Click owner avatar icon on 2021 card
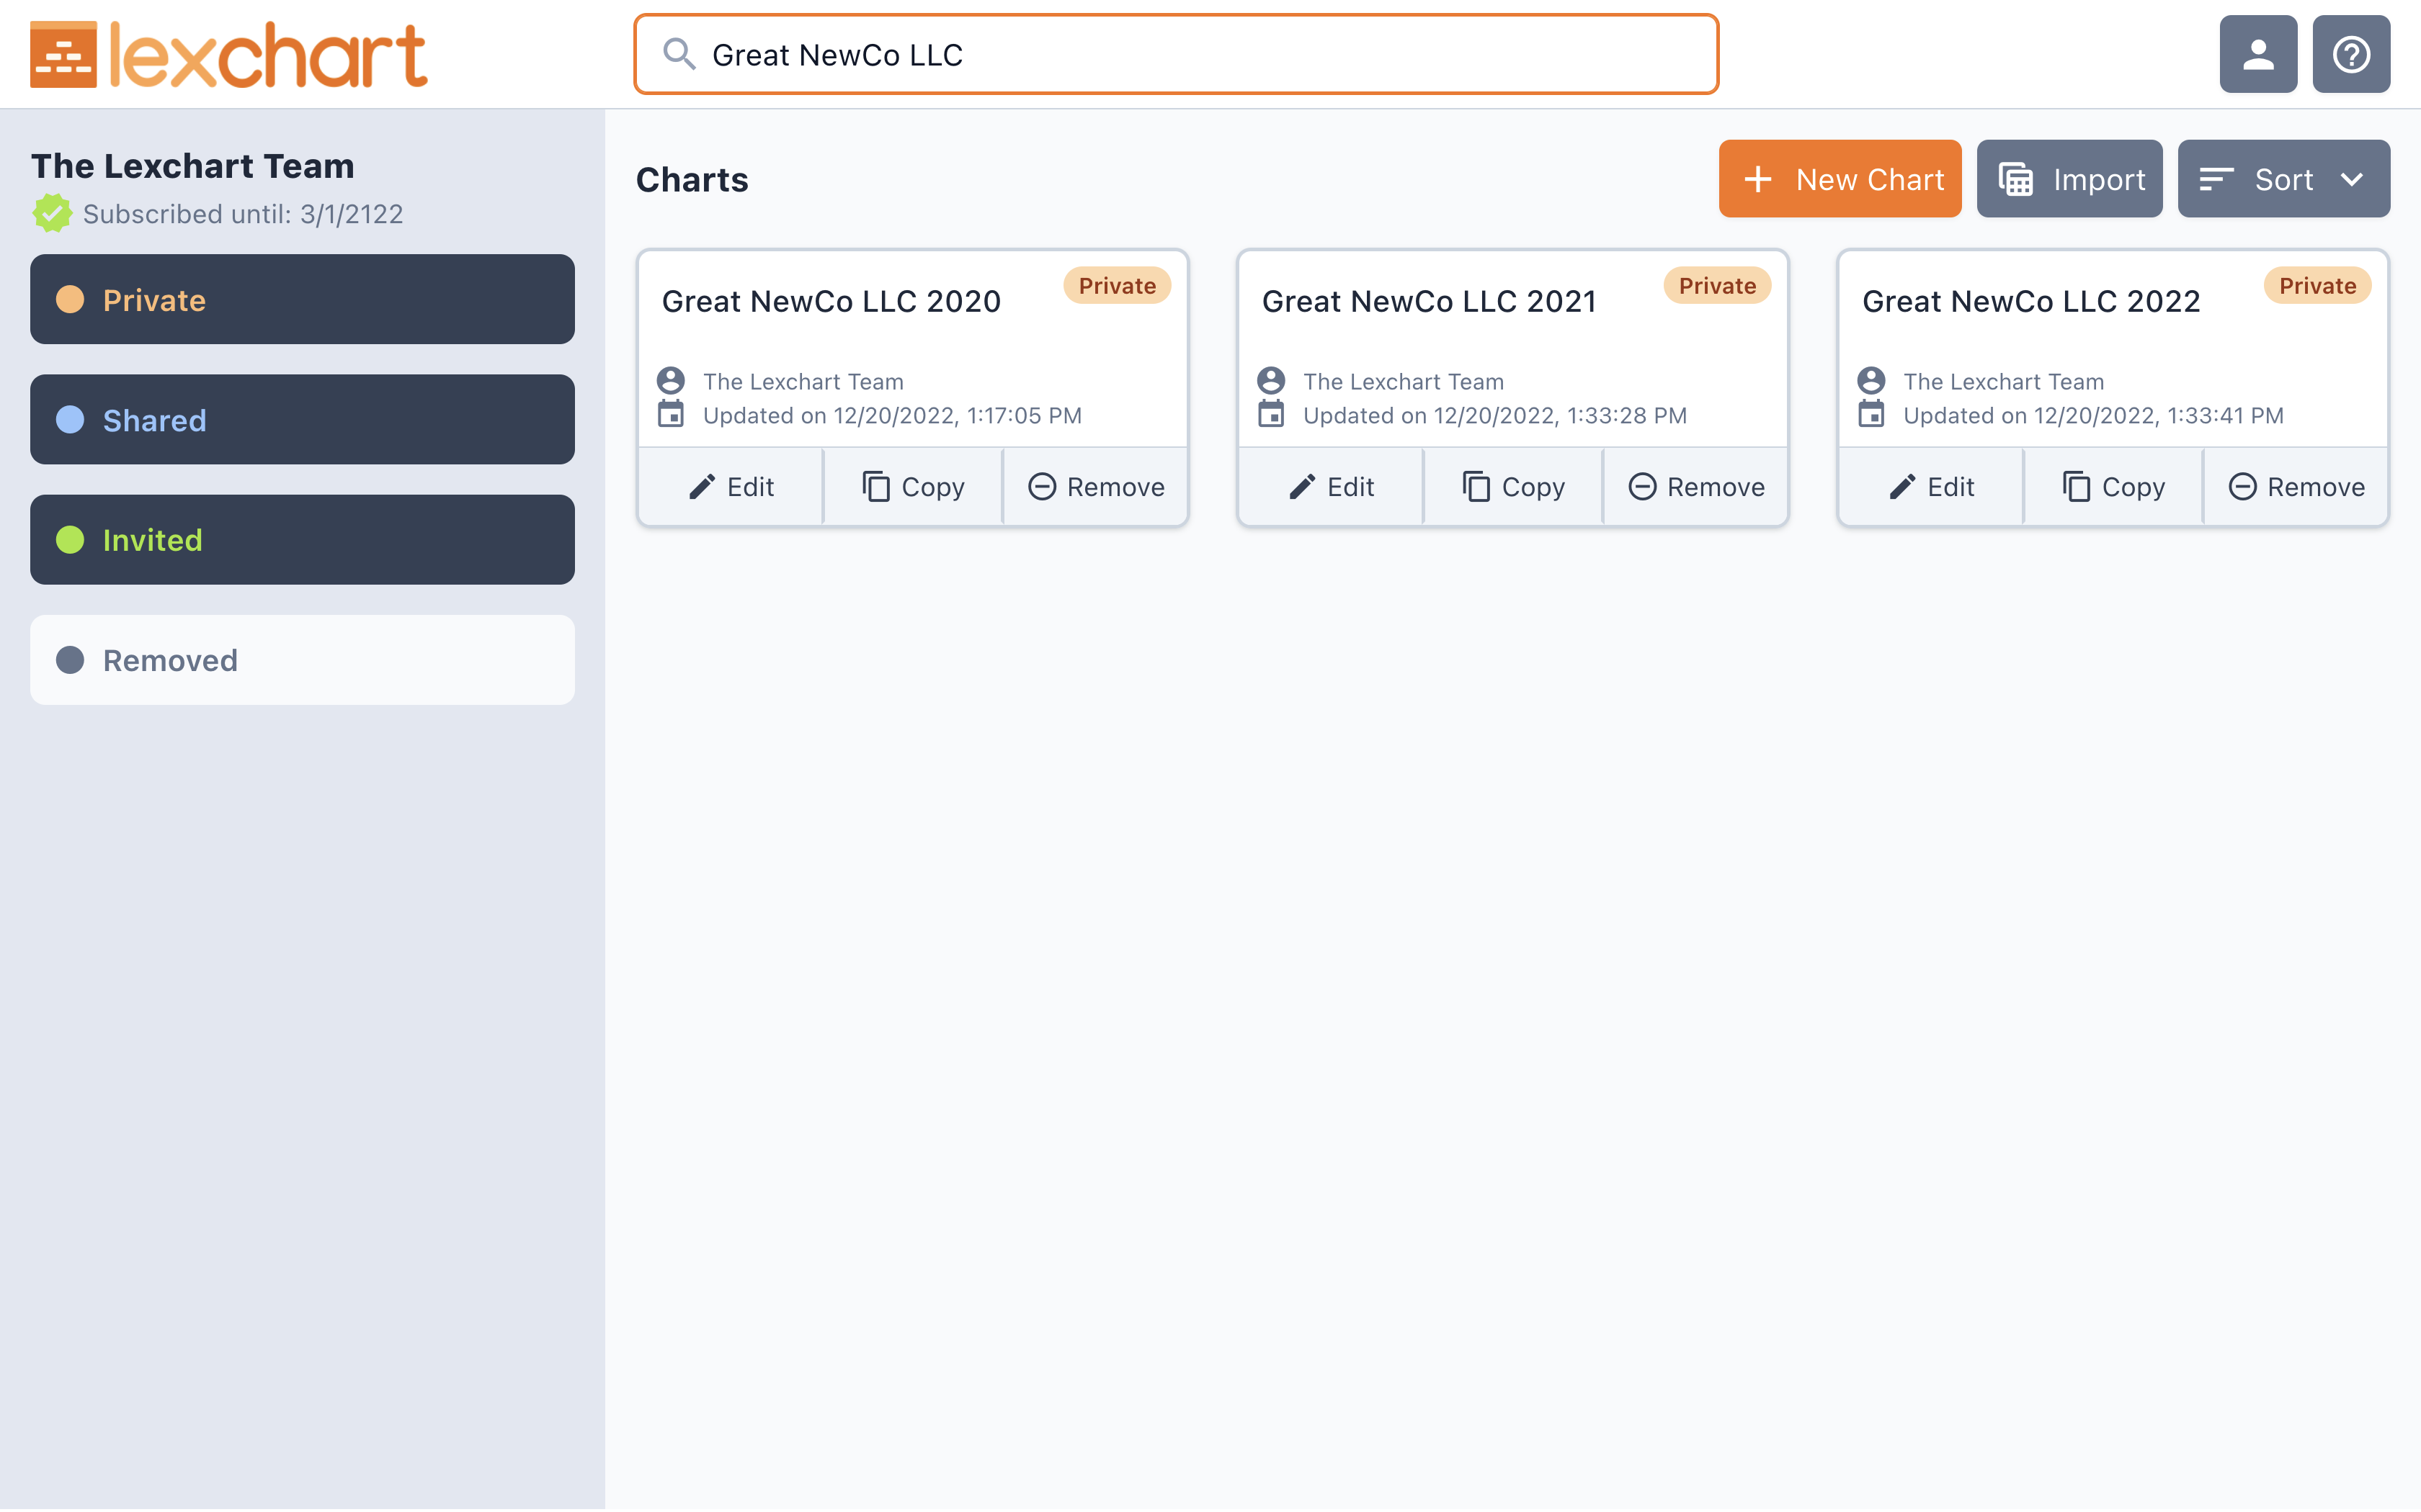This screenshot has width=2421, height=1512. (x=1270, y=381)
